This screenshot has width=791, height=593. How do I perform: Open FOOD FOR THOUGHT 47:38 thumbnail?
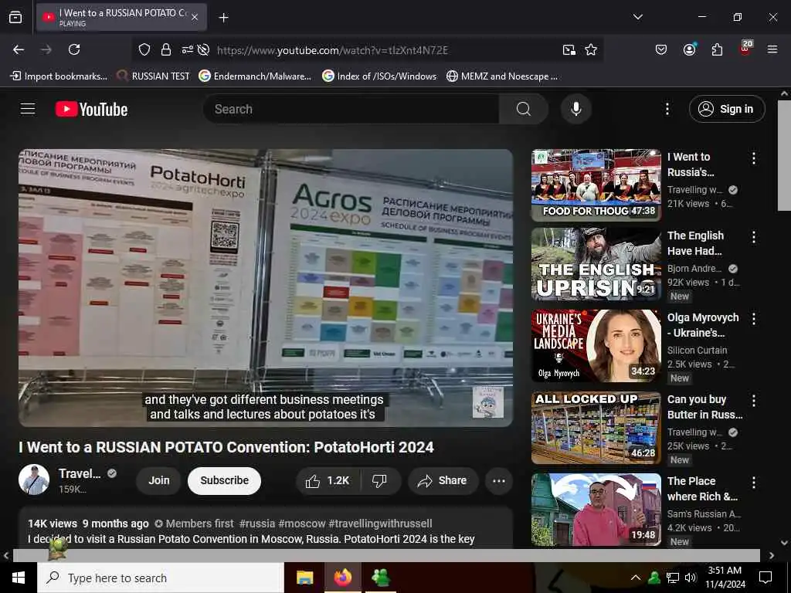click(596, 185)
